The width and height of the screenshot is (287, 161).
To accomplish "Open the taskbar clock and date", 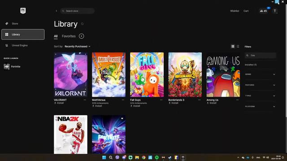I will point(276,157).
